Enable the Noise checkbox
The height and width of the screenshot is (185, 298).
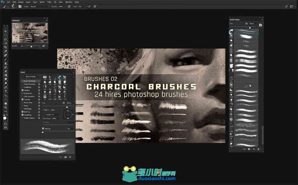coord(22,106)
